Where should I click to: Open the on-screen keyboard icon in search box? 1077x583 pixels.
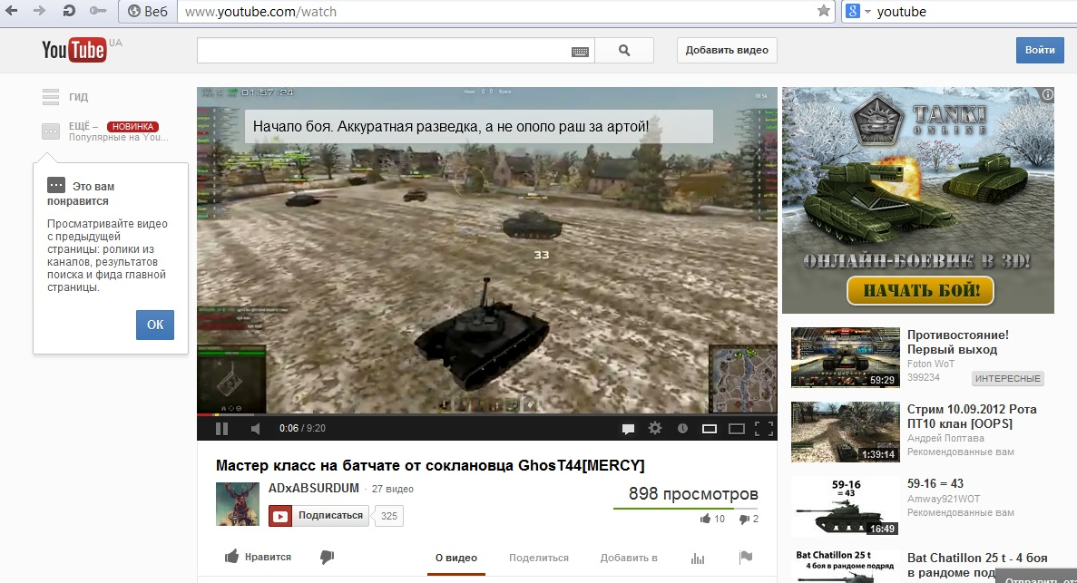[581, 52]
